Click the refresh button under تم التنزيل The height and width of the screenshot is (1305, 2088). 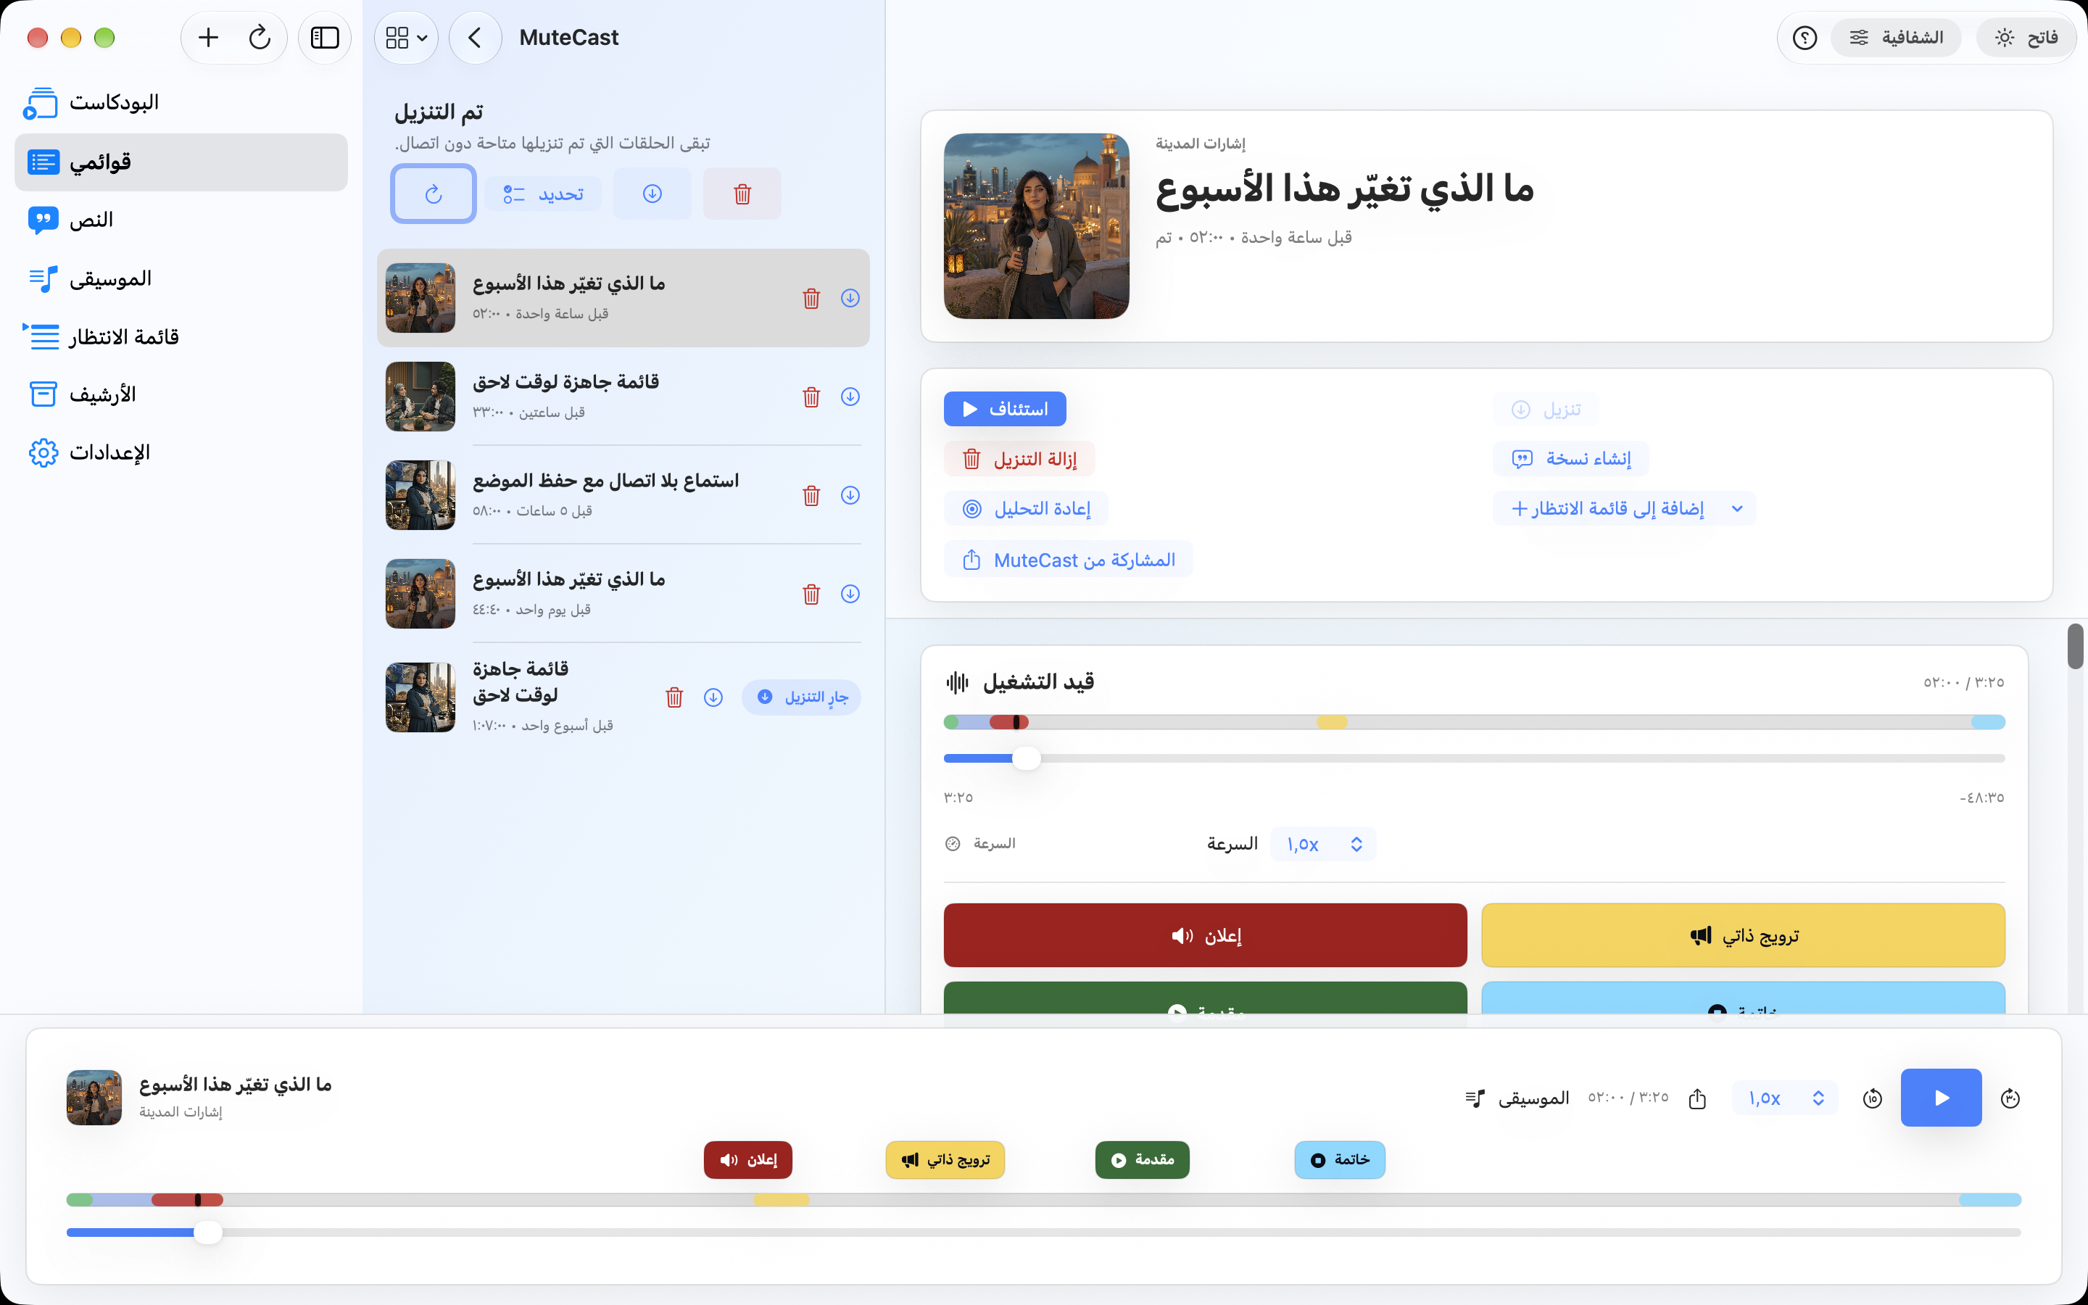(433, 194)
